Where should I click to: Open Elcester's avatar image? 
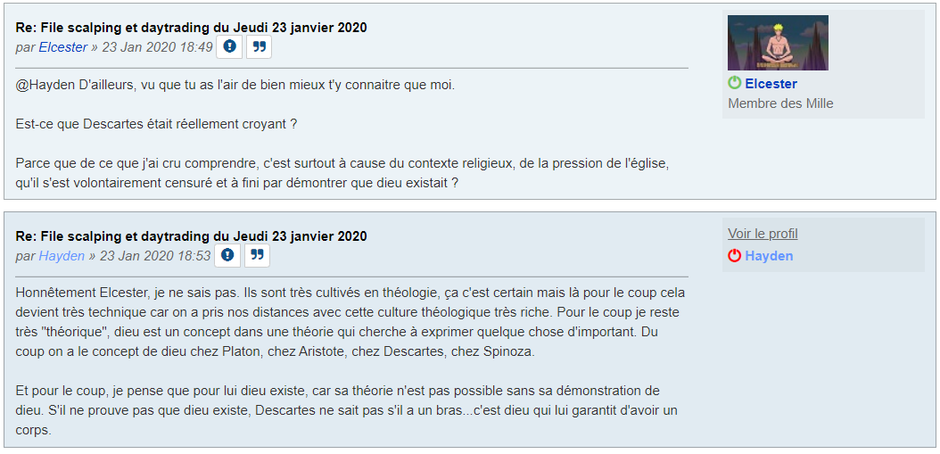coord(778,42)
